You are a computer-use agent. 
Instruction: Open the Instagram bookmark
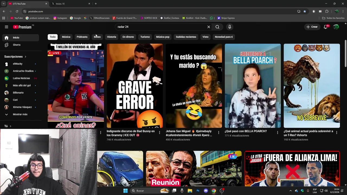pyautogui.click(x=60, y=18)
